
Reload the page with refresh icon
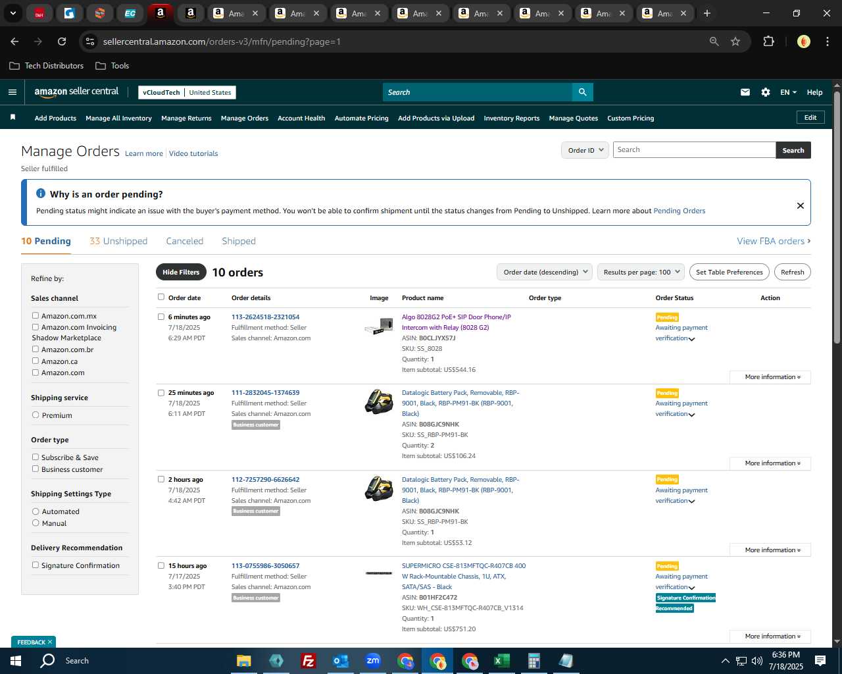tap(62, 41)
